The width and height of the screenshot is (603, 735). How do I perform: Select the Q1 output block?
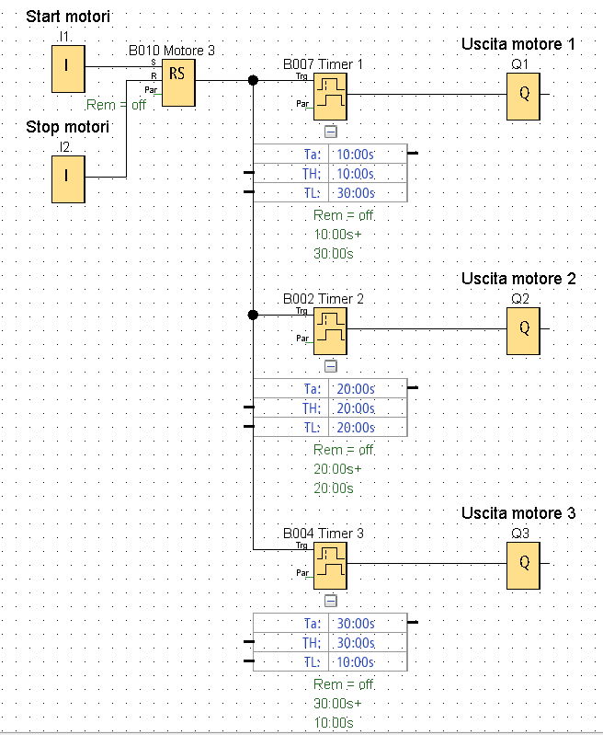(523, 97)
